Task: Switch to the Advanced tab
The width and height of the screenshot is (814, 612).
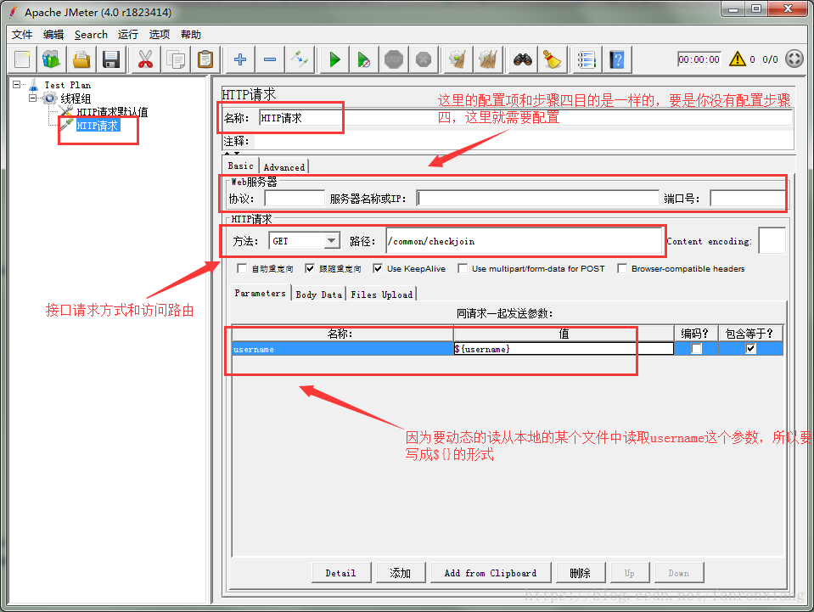Action: coord(284,167)
